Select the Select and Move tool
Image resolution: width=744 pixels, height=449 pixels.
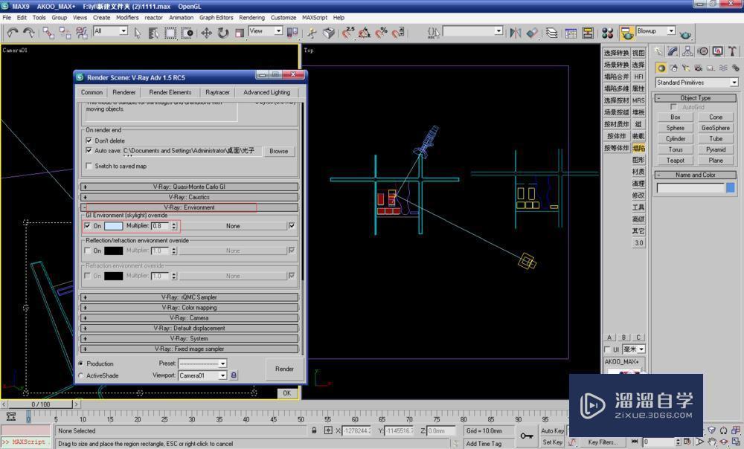pyautogui.click(x=206, y=32)
